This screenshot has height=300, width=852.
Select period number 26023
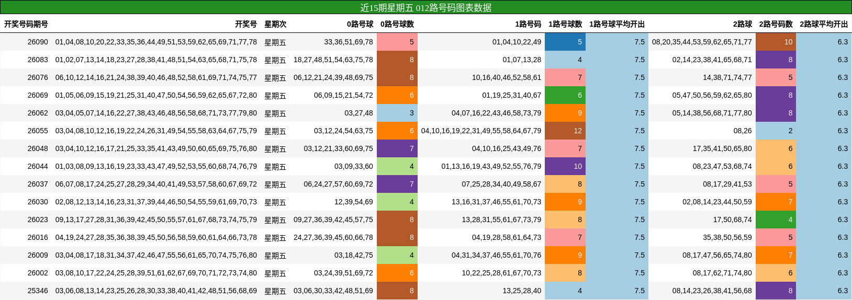click(x=38, y=220)
